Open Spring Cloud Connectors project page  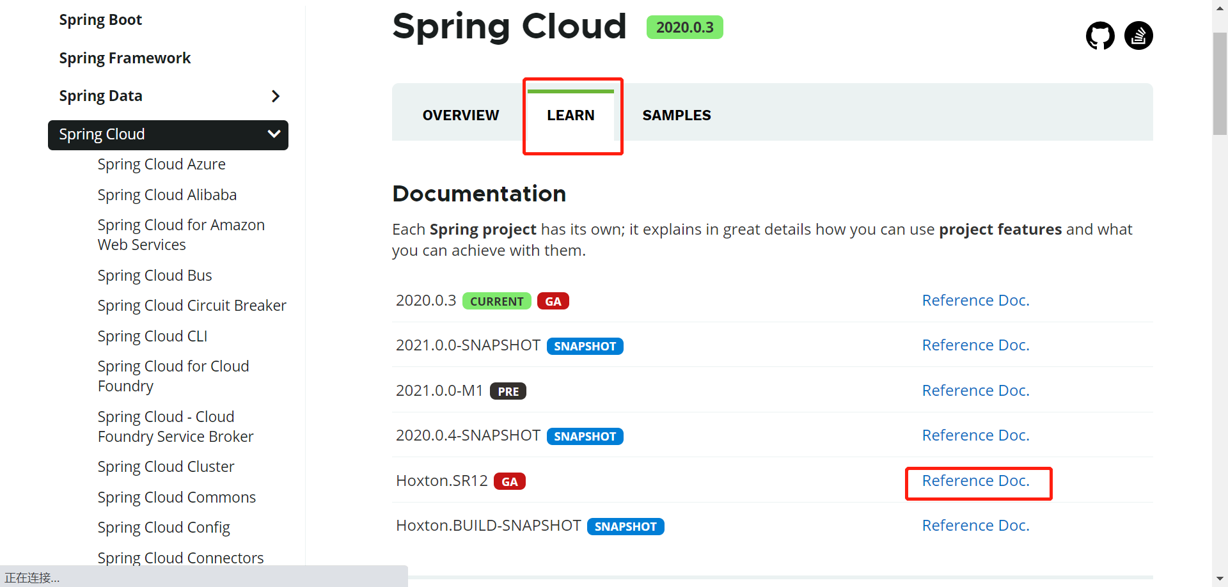click(x=180, y=558)
